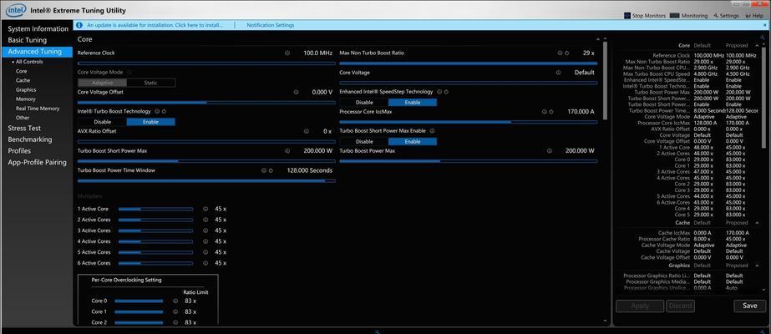Viewport: 771px width, 334px height.
Task: Disable Intel Turbo Boost Technology
Action: 102,122
